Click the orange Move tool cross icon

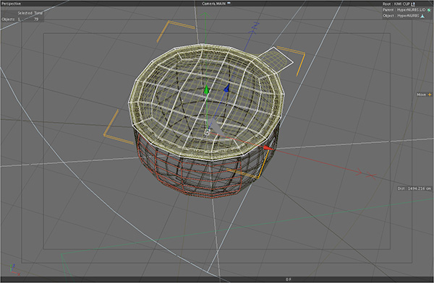point(430,95)
